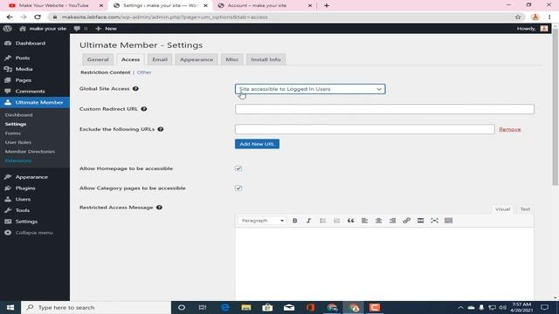Open a new browser tab
The width and height of the screenshot is (559, 314).
(327, 5)
